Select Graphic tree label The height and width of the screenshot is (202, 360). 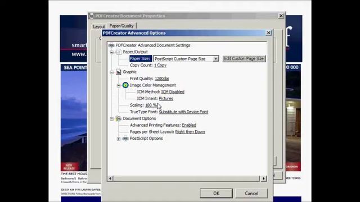tap(129, 72)
